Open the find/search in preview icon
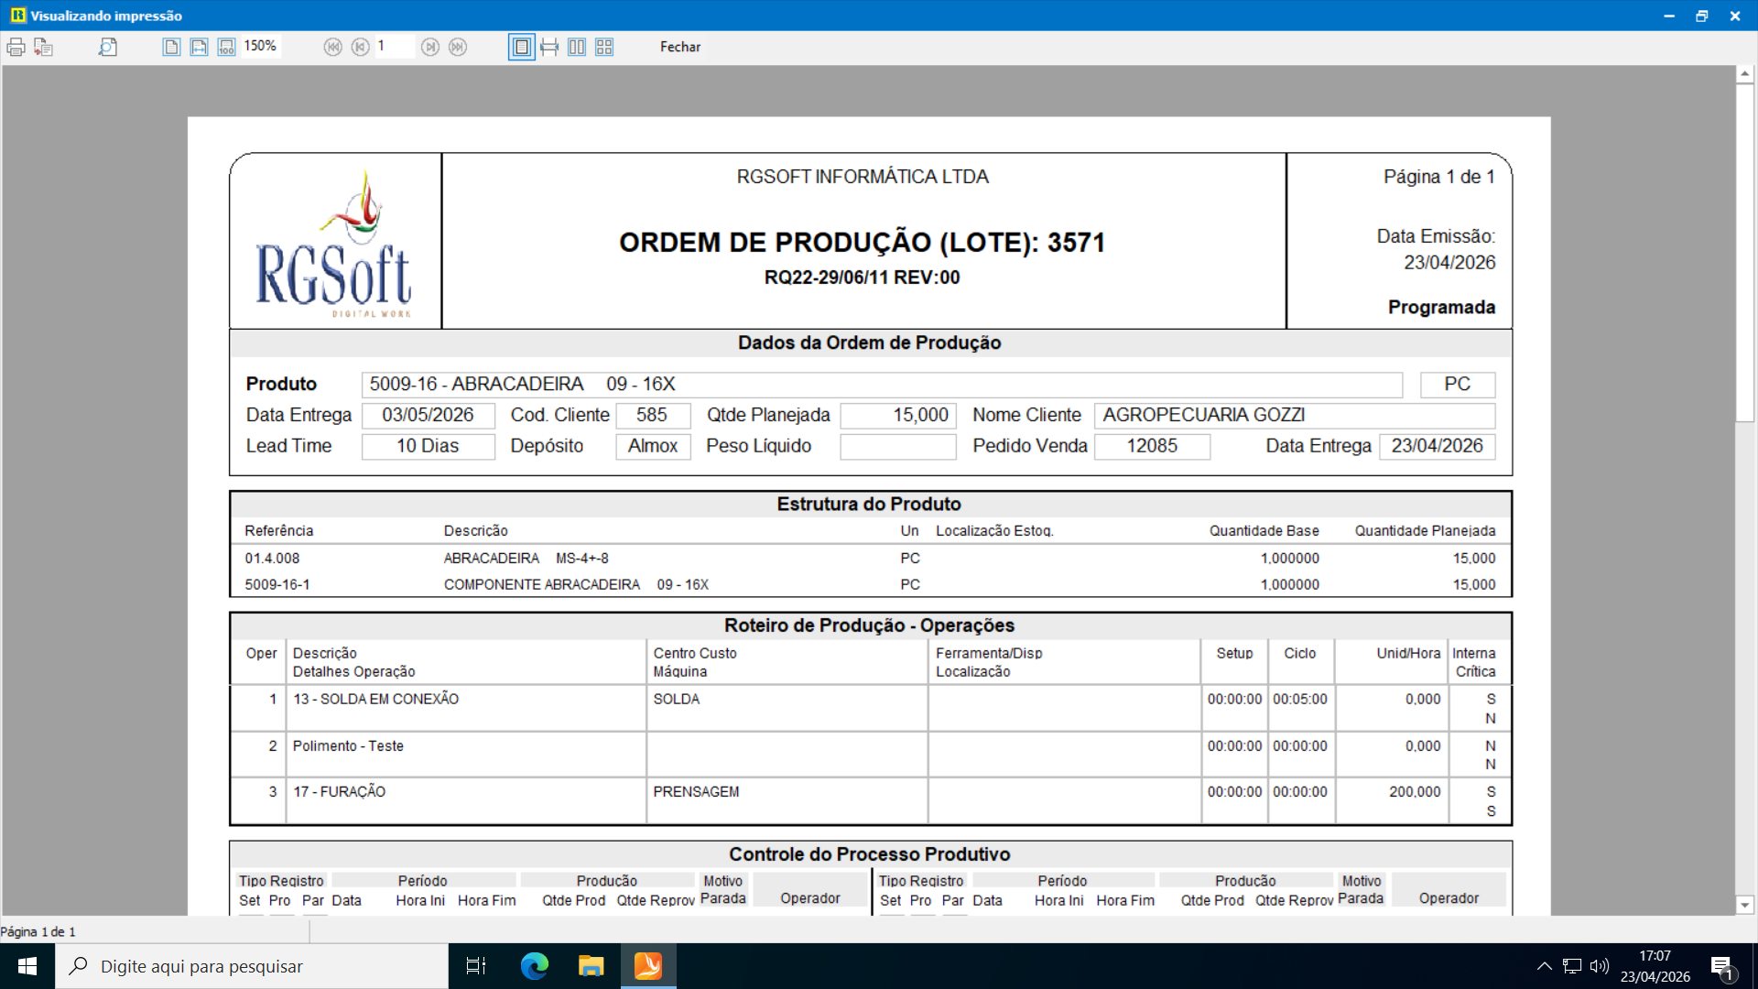Image resolution: width=1758 pixels, height=989 pixels. coord(108,47)
